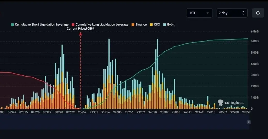Click the 6.00B y-axis label

coord(255,41)
